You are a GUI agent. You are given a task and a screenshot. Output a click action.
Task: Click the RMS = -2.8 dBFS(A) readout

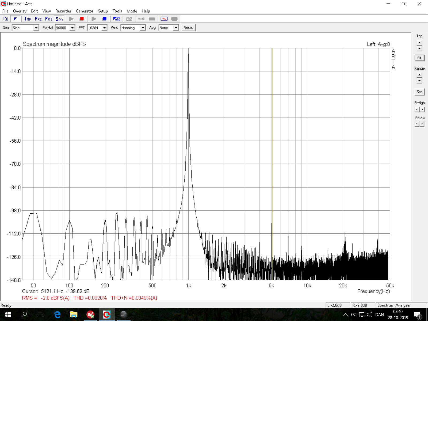tap(46, 298)
